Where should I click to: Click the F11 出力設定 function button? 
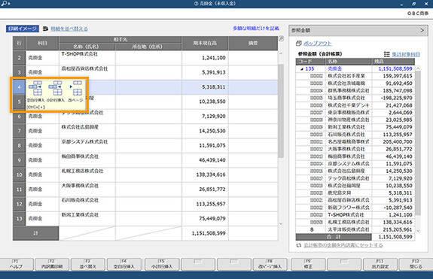coord(380,265)
